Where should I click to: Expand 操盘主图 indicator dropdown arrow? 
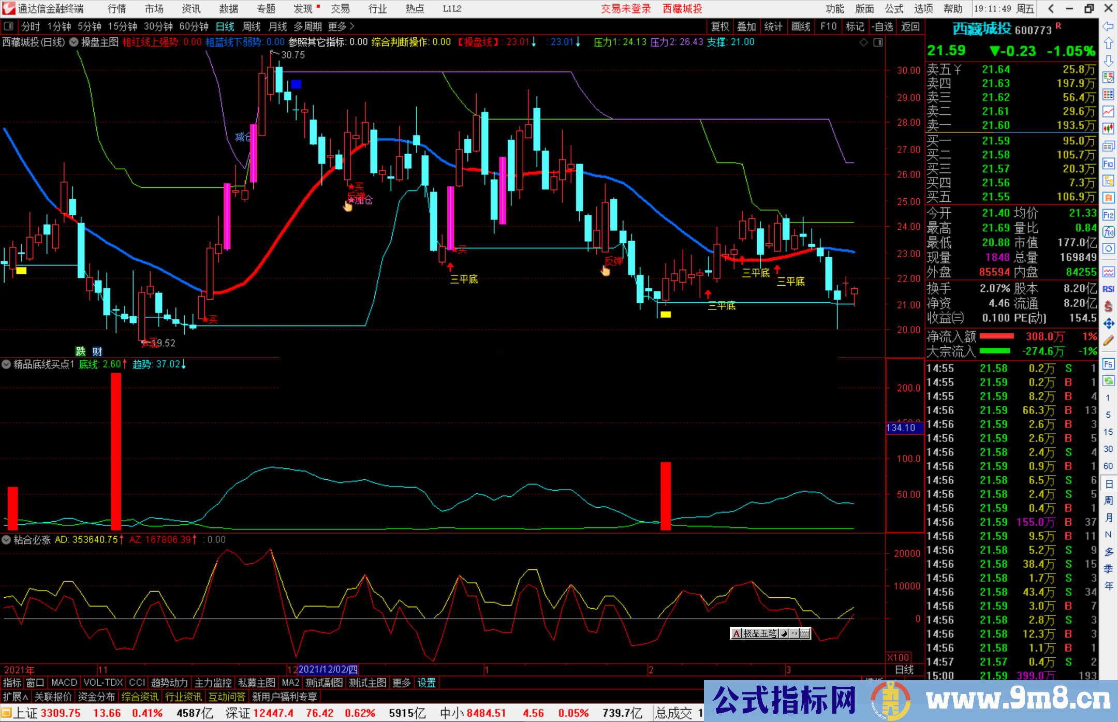(74, 42)
